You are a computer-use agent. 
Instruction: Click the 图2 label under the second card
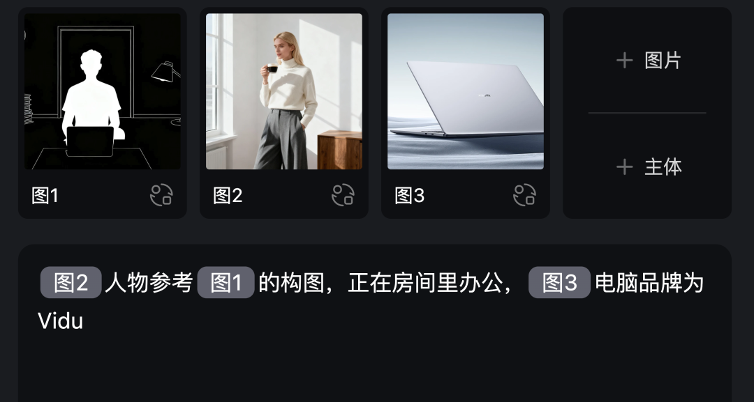(x=228, y=196)
